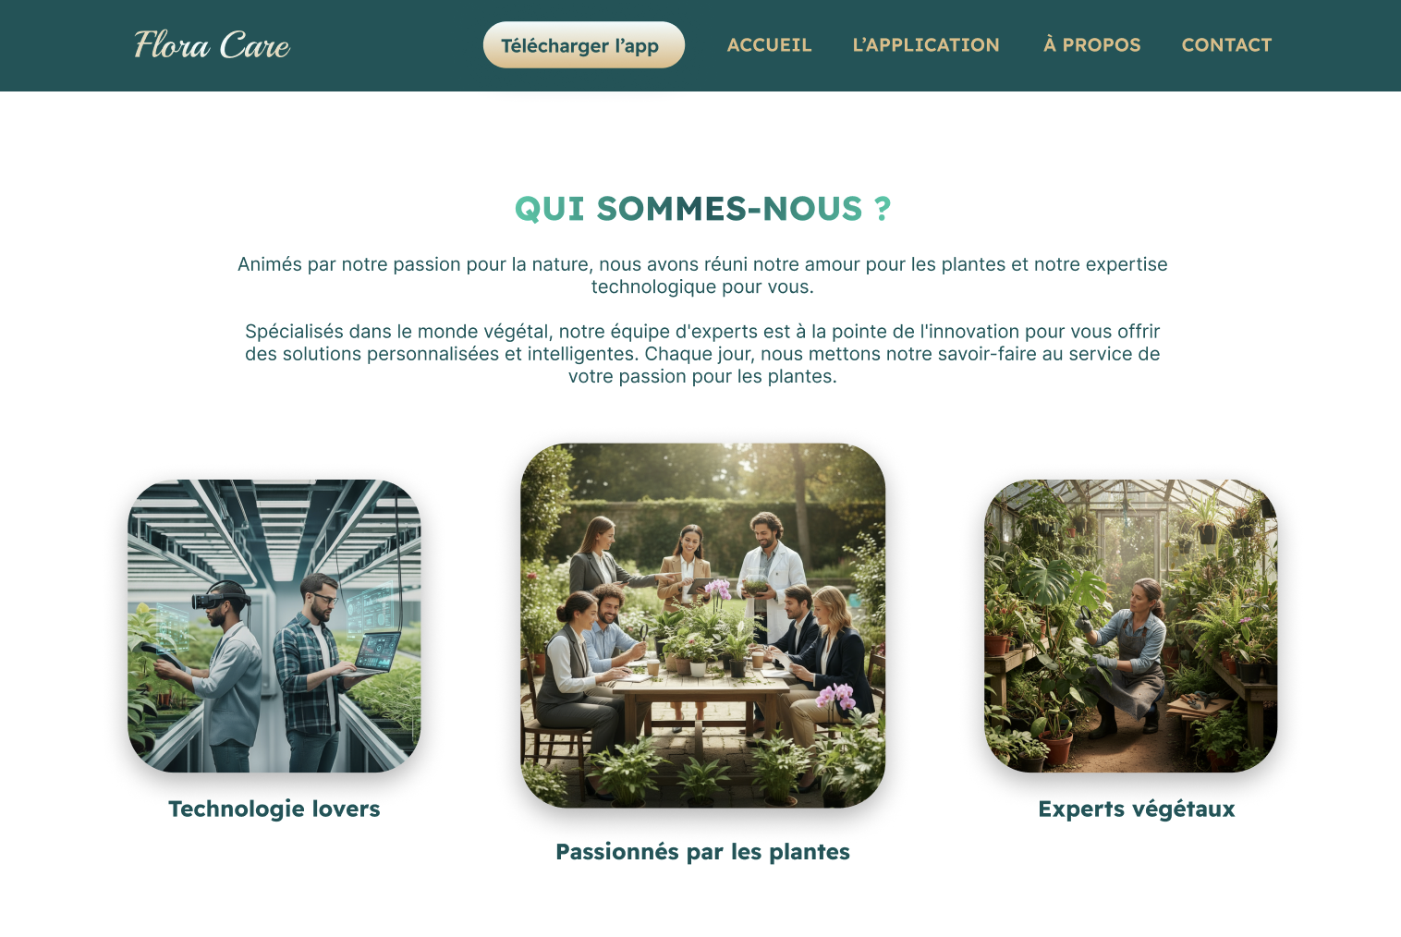The height and width of the screenshot is (937, 1401).
Task: Click the kneeling woman in the greenhouse
Action: [x=1126, y=656]
